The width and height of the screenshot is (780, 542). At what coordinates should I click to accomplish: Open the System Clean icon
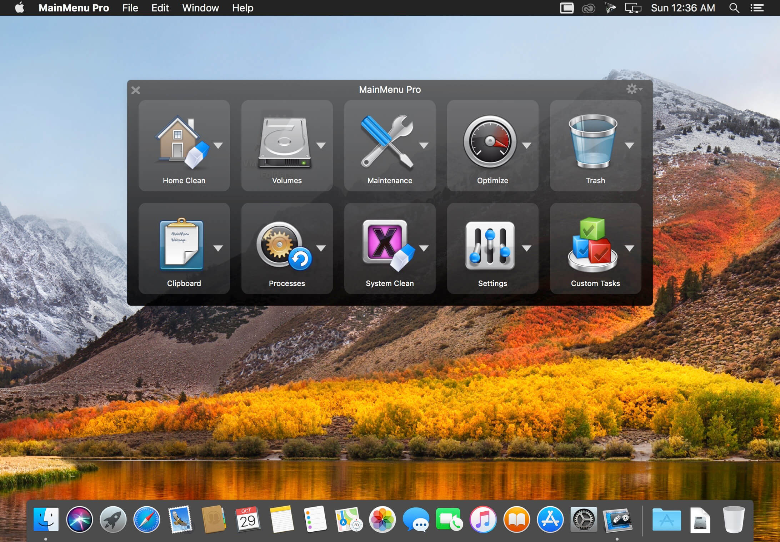click(389, 245)
